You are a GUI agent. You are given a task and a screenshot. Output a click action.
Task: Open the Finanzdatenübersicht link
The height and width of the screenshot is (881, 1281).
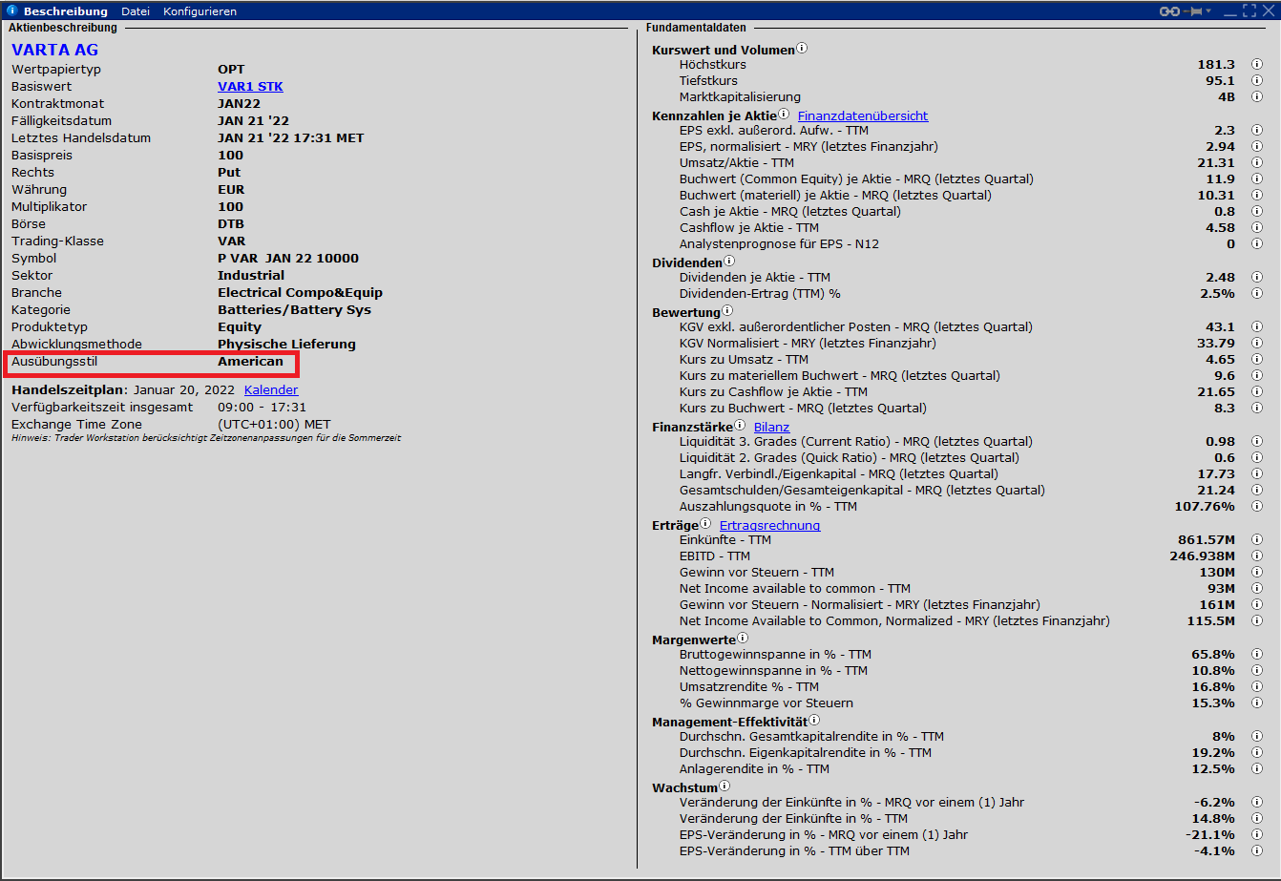863,116
